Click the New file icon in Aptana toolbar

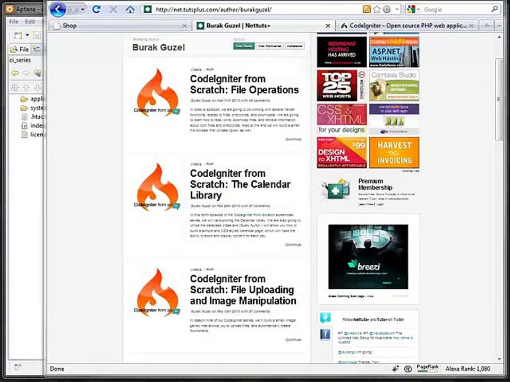pyautogui.click(x=18, y=35)
